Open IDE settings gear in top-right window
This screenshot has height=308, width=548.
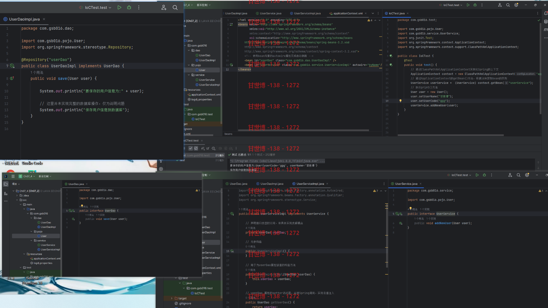tap(516, 5)
